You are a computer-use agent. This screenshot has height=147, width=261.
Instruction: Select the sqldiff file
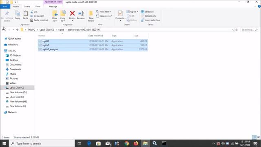(93, 41)
